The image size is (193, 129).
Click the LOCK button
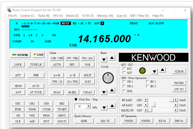point(18,64)
